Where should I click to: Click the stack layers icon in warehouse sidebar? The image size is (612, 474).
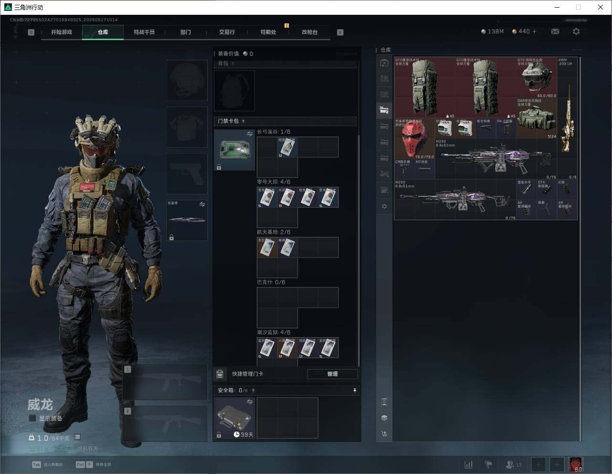(384, 418)
